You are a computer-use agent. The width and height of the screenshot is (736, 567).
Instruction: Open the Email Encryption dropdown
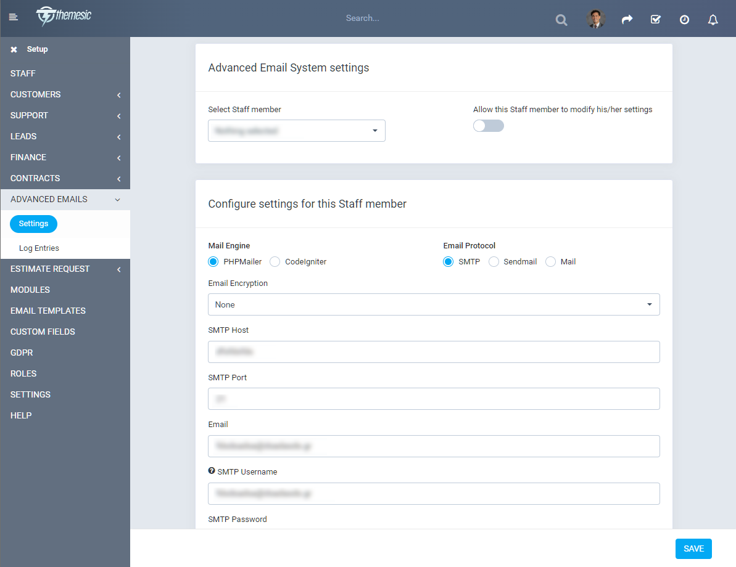[x=434, y=304]
